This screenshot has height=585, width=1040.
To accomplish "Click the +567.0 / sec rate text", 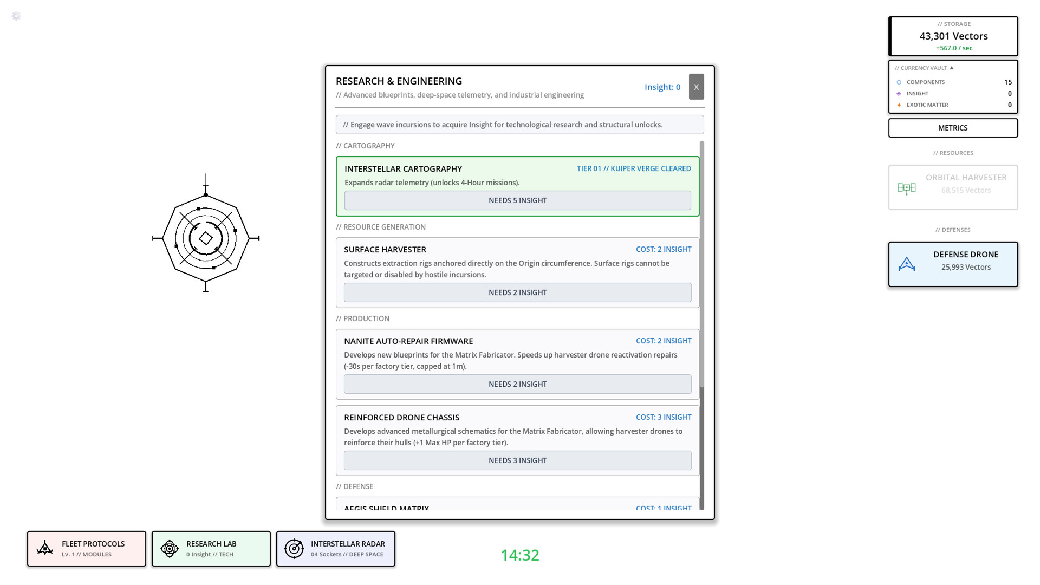I will click(954, 48).
